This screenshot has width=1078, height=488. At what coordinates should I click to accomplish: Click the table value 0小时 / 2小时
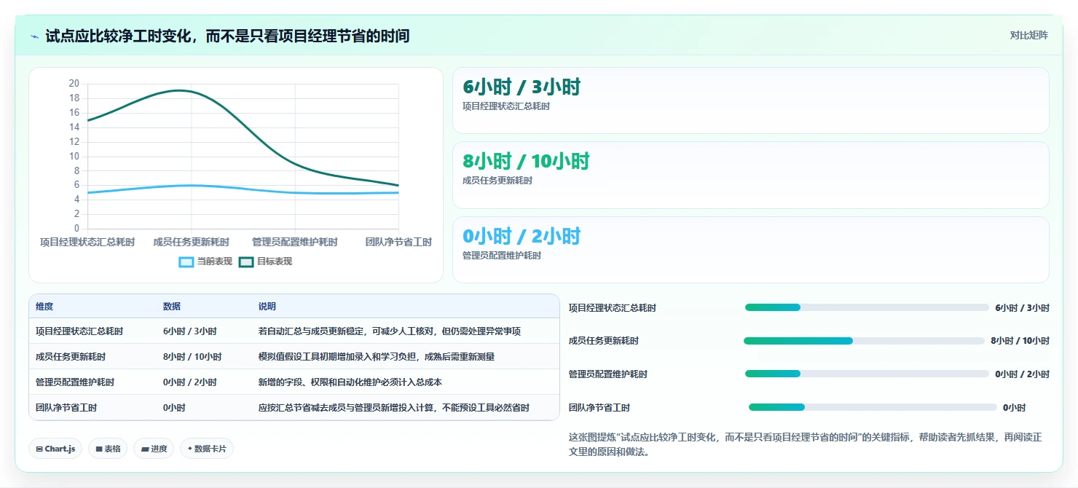click(190, 382)
